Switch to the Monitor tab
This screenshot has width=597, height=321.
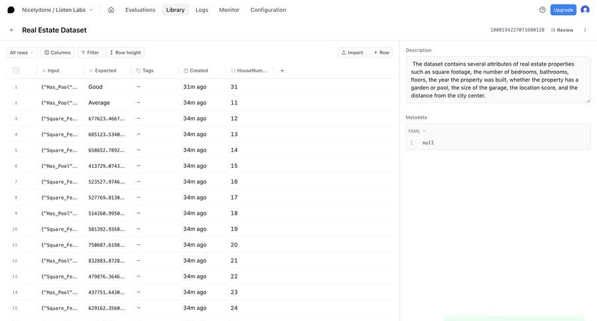[230, 10]
